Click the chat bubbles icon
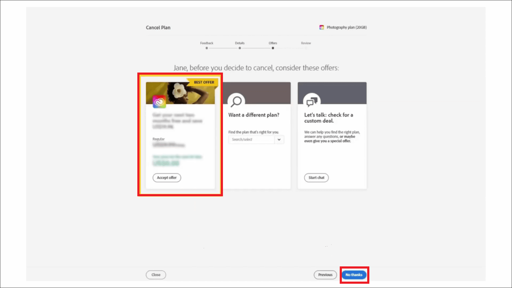This screenshot has width=512, height=288. pyautogui.click(x=312, y=102)
